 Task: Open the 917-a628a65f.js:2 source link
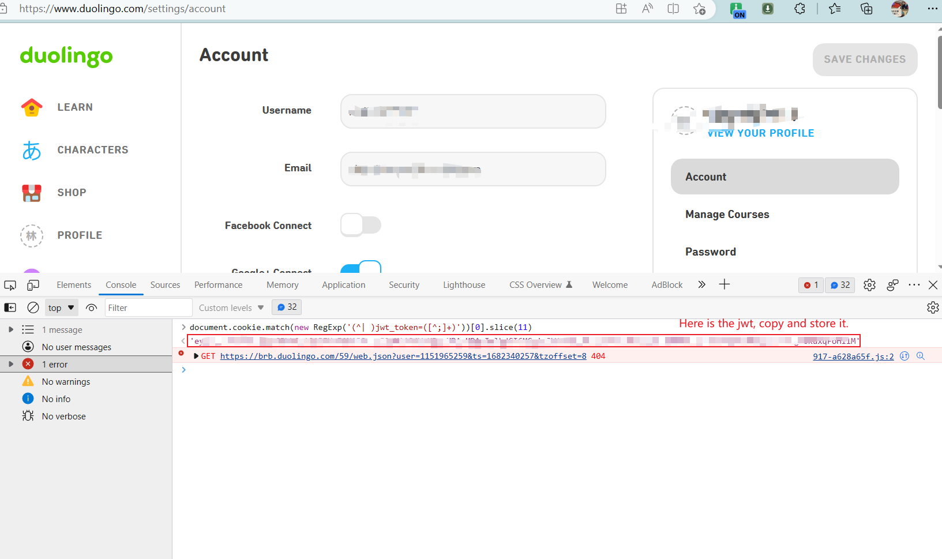pos(853,357)
